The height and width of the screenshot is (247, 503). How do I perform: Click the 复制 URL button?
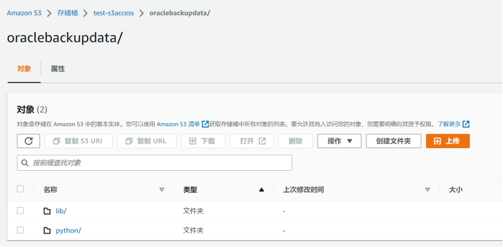point(147,141)
